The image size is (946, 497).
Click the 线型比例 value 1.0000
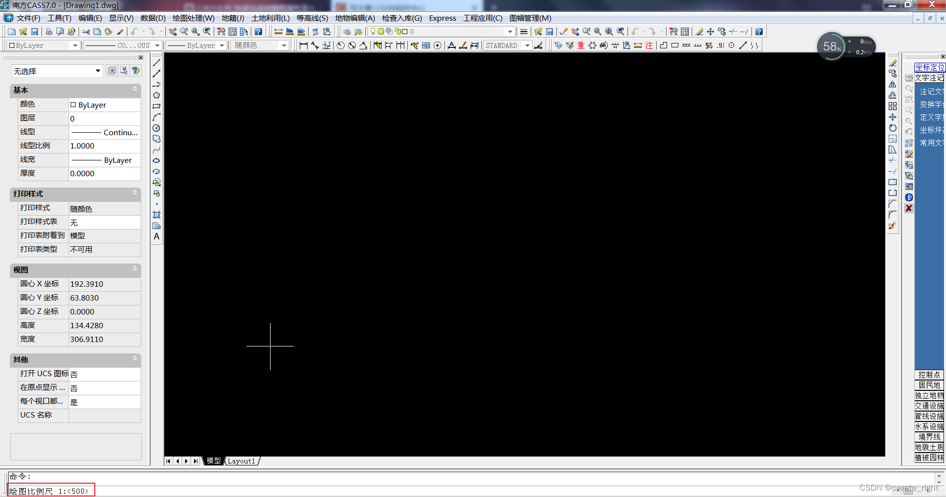[105, 146]
